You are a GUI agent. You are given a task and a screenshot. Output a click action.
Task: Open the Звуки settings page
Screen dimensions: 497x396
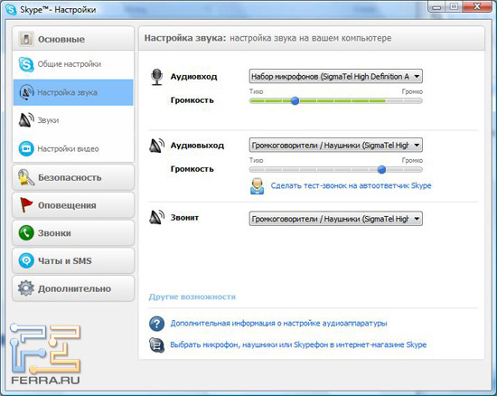[x=73, y=120]
